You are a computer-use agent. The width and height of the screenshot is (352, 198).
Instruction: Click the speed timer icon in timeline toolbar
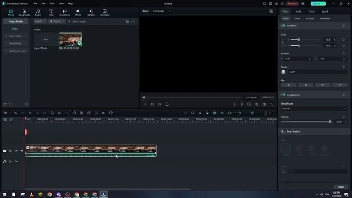point(89,113)
